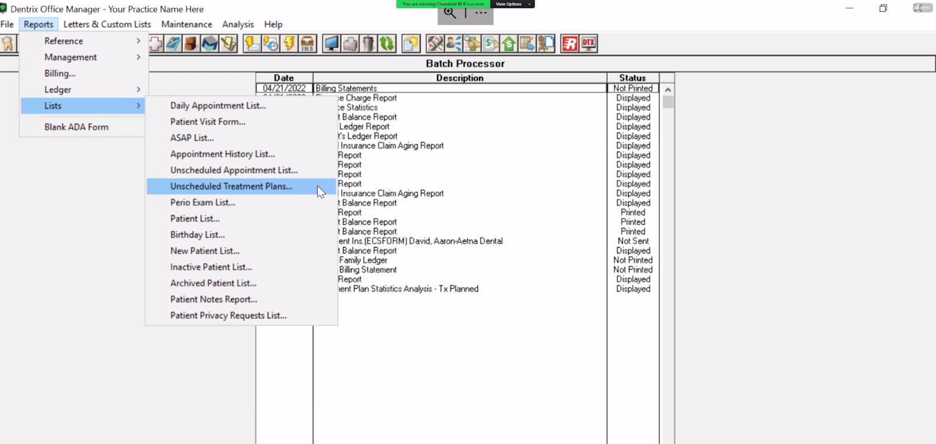Expand the Ledger submenu
The height and width of the screenshot is (444, 936).
[84, 89]
